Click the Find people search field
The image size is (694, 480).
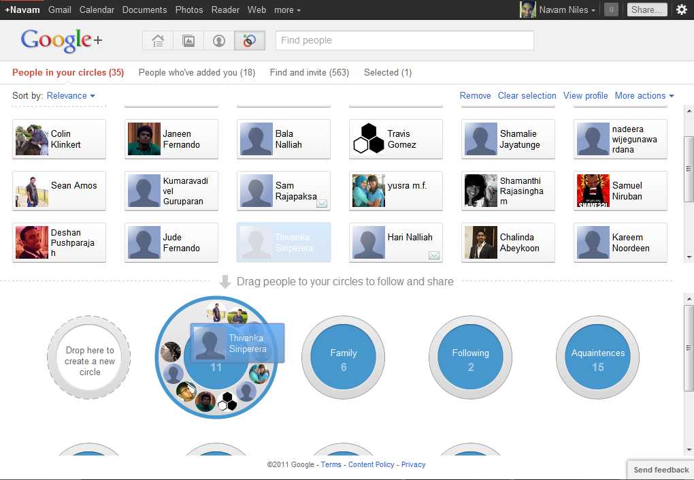[404, 41]
